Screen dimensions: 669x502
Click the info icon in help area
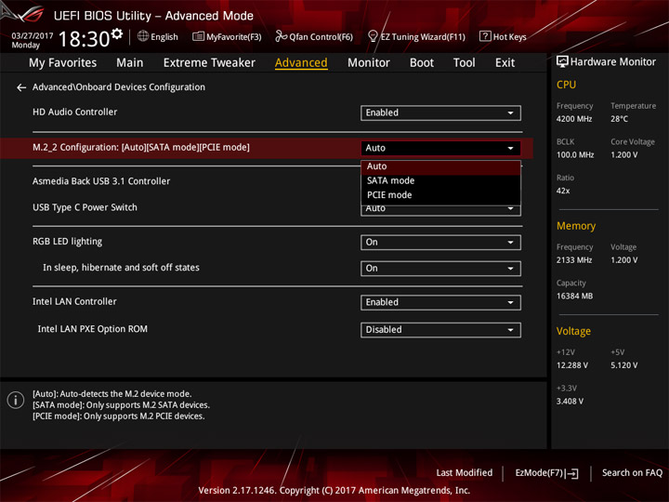(x=16, y=400)
